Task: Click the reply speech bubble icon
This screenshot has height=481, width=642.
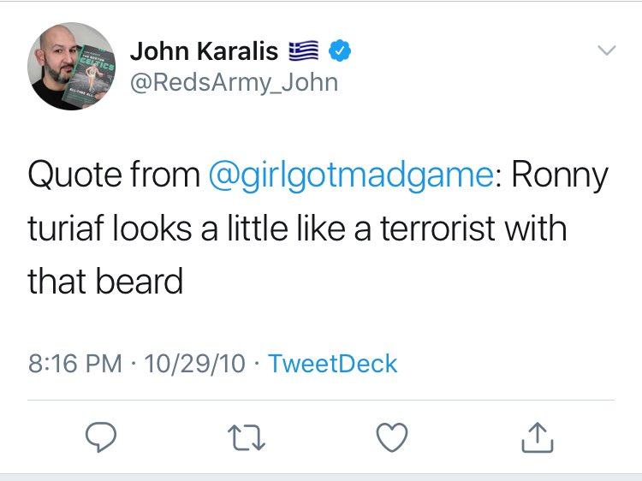Action: [x=101, y=438]
